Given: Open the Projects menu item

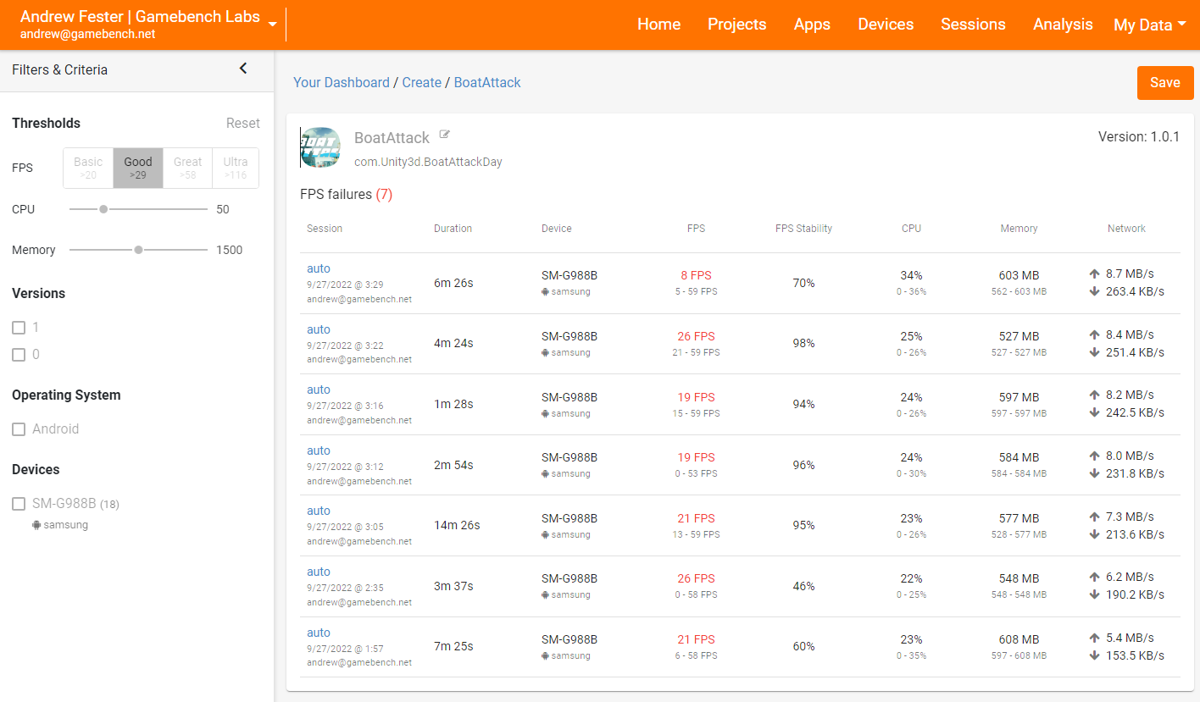Looking at the screenshot, I should tap(736, 25).
